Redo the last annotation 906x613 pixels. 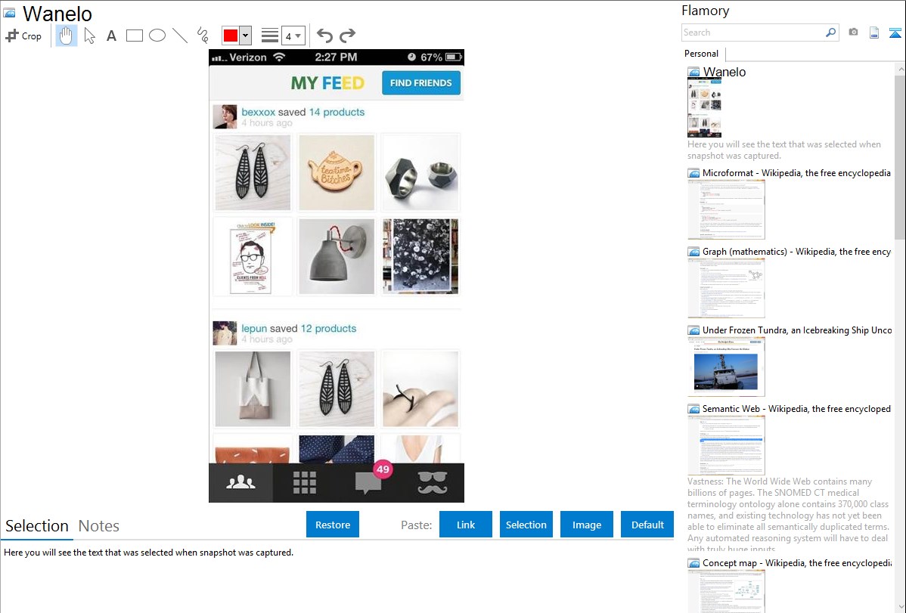coord(347,36)
